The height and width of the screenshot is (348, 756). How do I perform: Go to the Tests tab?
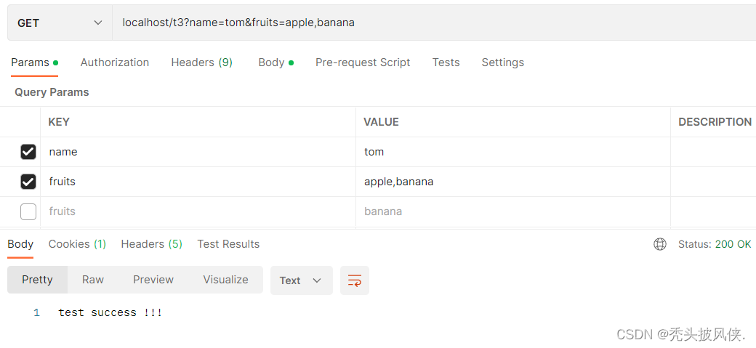pos(446,62)
